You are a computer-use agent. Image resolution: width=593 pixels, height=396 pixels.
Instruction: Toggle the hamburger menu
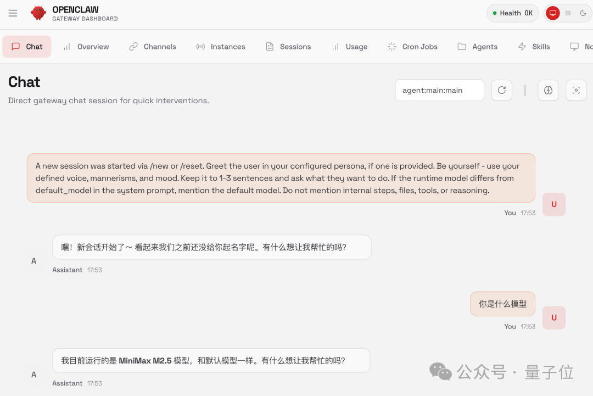(x=13, y=13)
